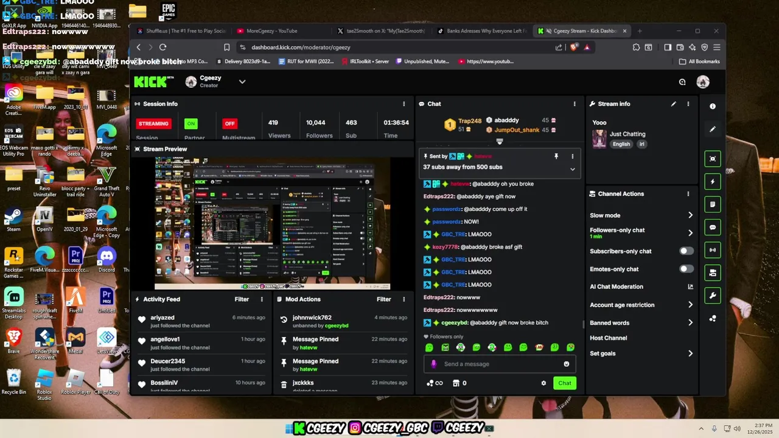Toggle the wrench widget icon in the sidebar
The height and width of the screenshot is (438, 779).
[713, 296]
